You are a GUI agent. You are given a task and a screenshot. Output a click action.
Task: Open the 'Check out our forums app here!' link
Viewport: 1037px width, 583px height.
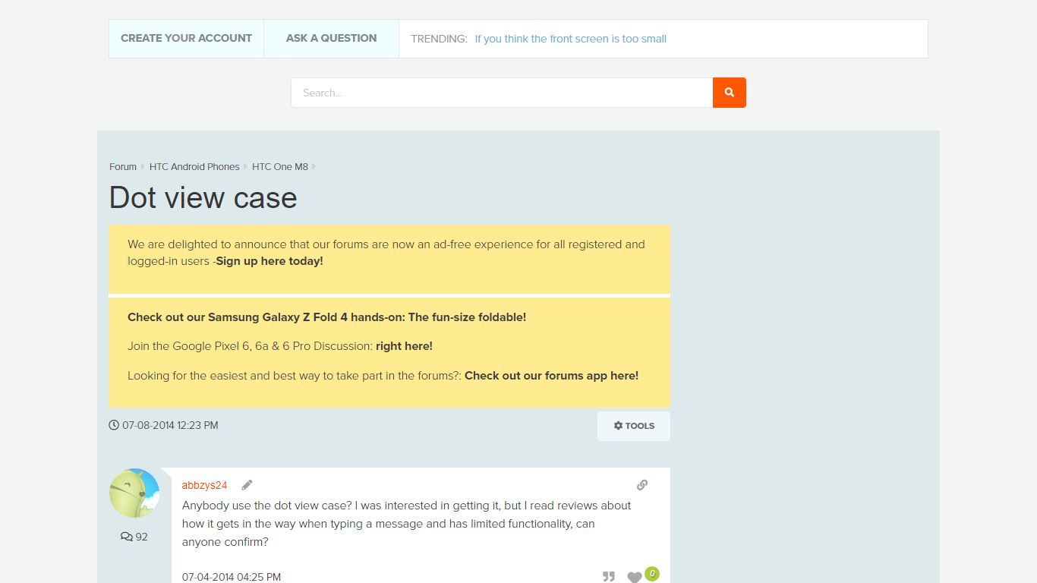coord(551,376)
